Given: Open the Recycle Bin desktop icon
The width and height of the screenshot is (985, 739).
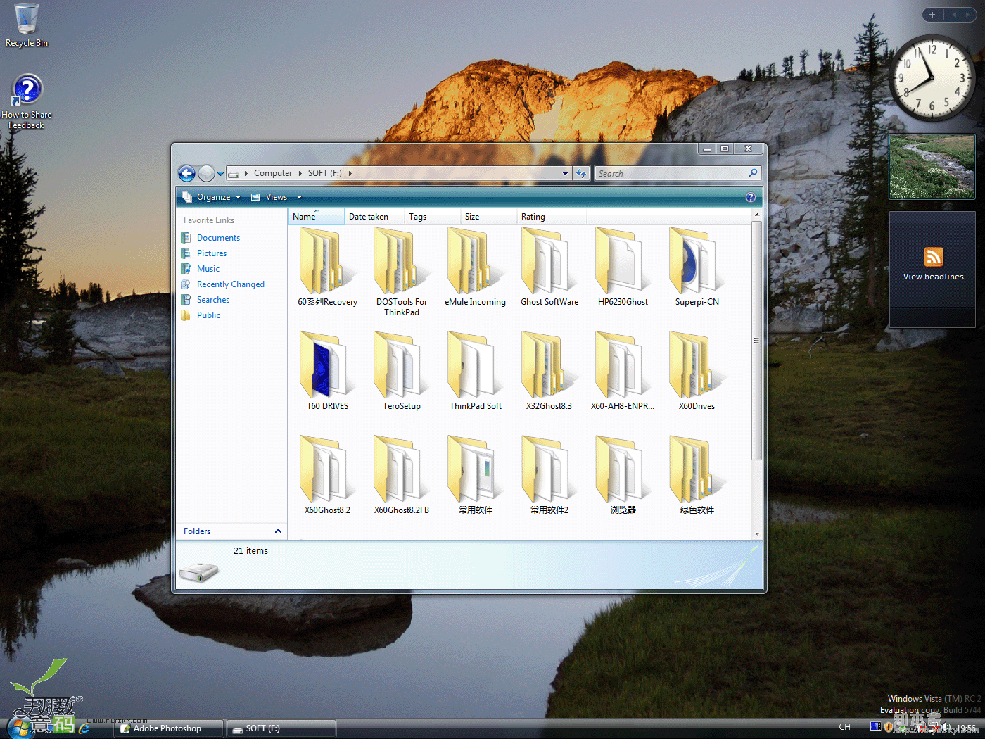Looking at the screenshot, I should pos(27,25).
